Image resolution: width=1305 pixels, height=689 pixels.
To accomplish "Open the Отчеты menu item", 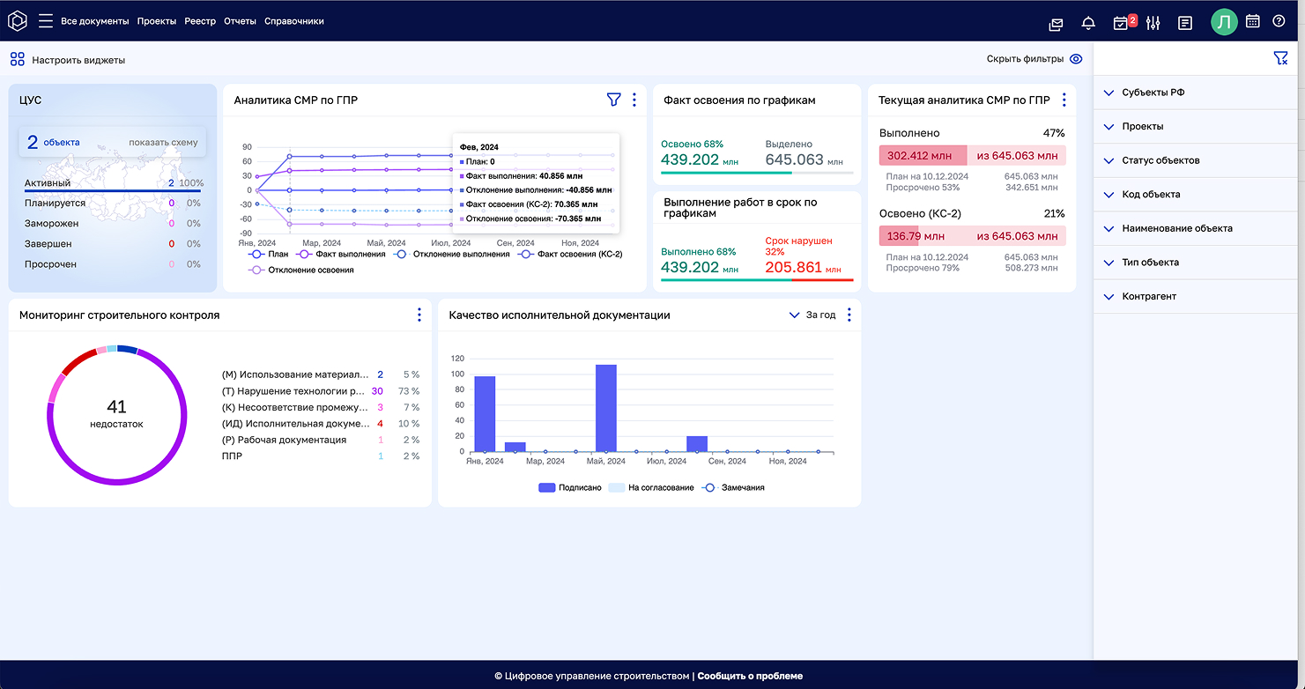I will coord(240,21).
